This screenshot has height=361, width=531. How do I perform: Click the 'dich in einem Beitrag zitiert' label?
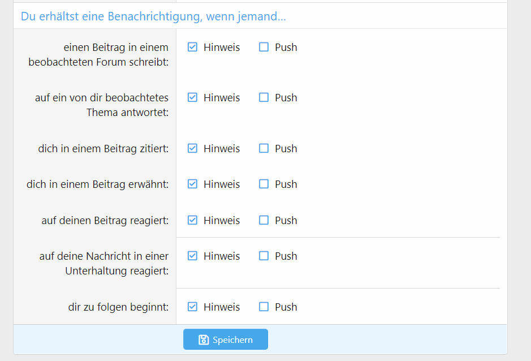103,149
